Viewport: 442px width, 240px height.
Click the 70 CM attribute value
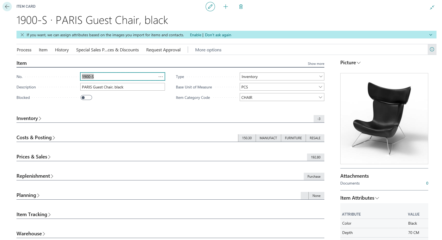[x=414, y=233]
